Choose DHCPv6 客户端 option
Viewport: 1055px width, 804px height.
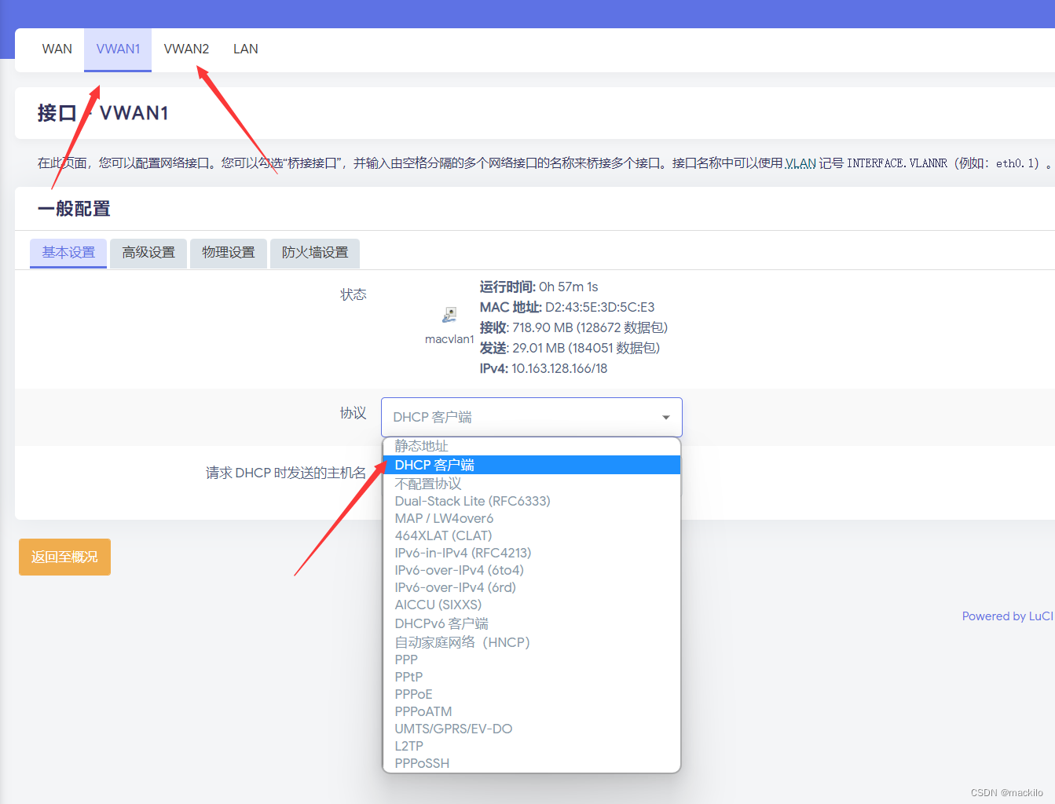[531, 623]
